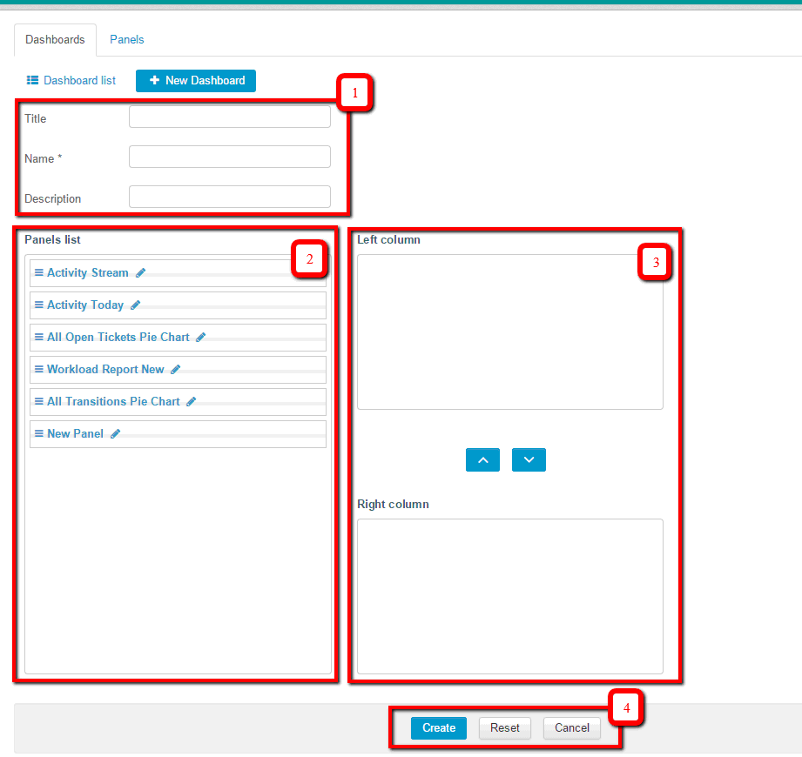Cancel dashboard creation
The height and width of the screenshot is (757, 802).
click(x=572, y=728)
